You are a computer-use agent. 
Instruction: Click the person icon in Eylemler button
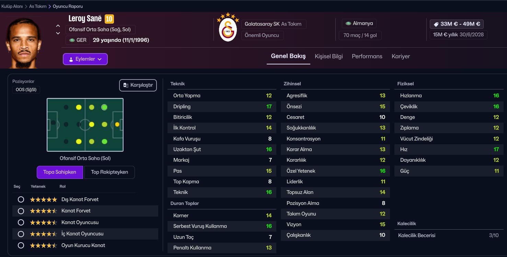pos(71,59)
